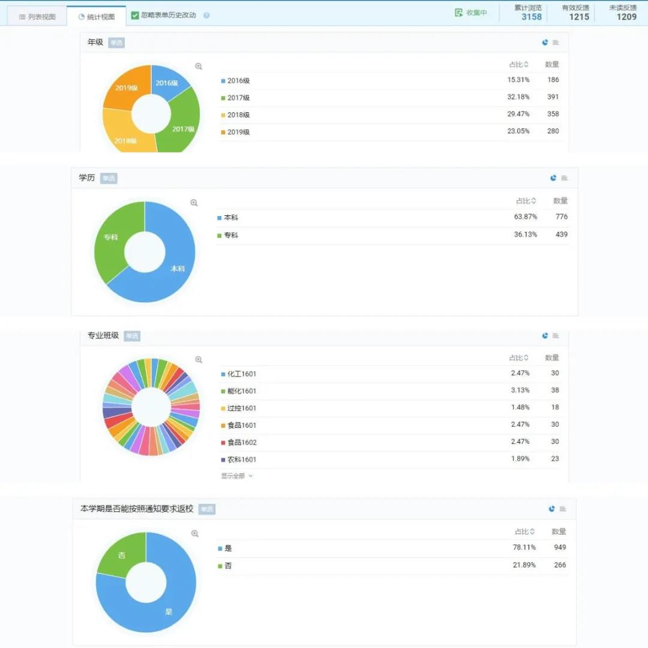Open help icon next to 忽略表单历史改动
This screenshot has height=648, width=648.
(x=206, y=16)
